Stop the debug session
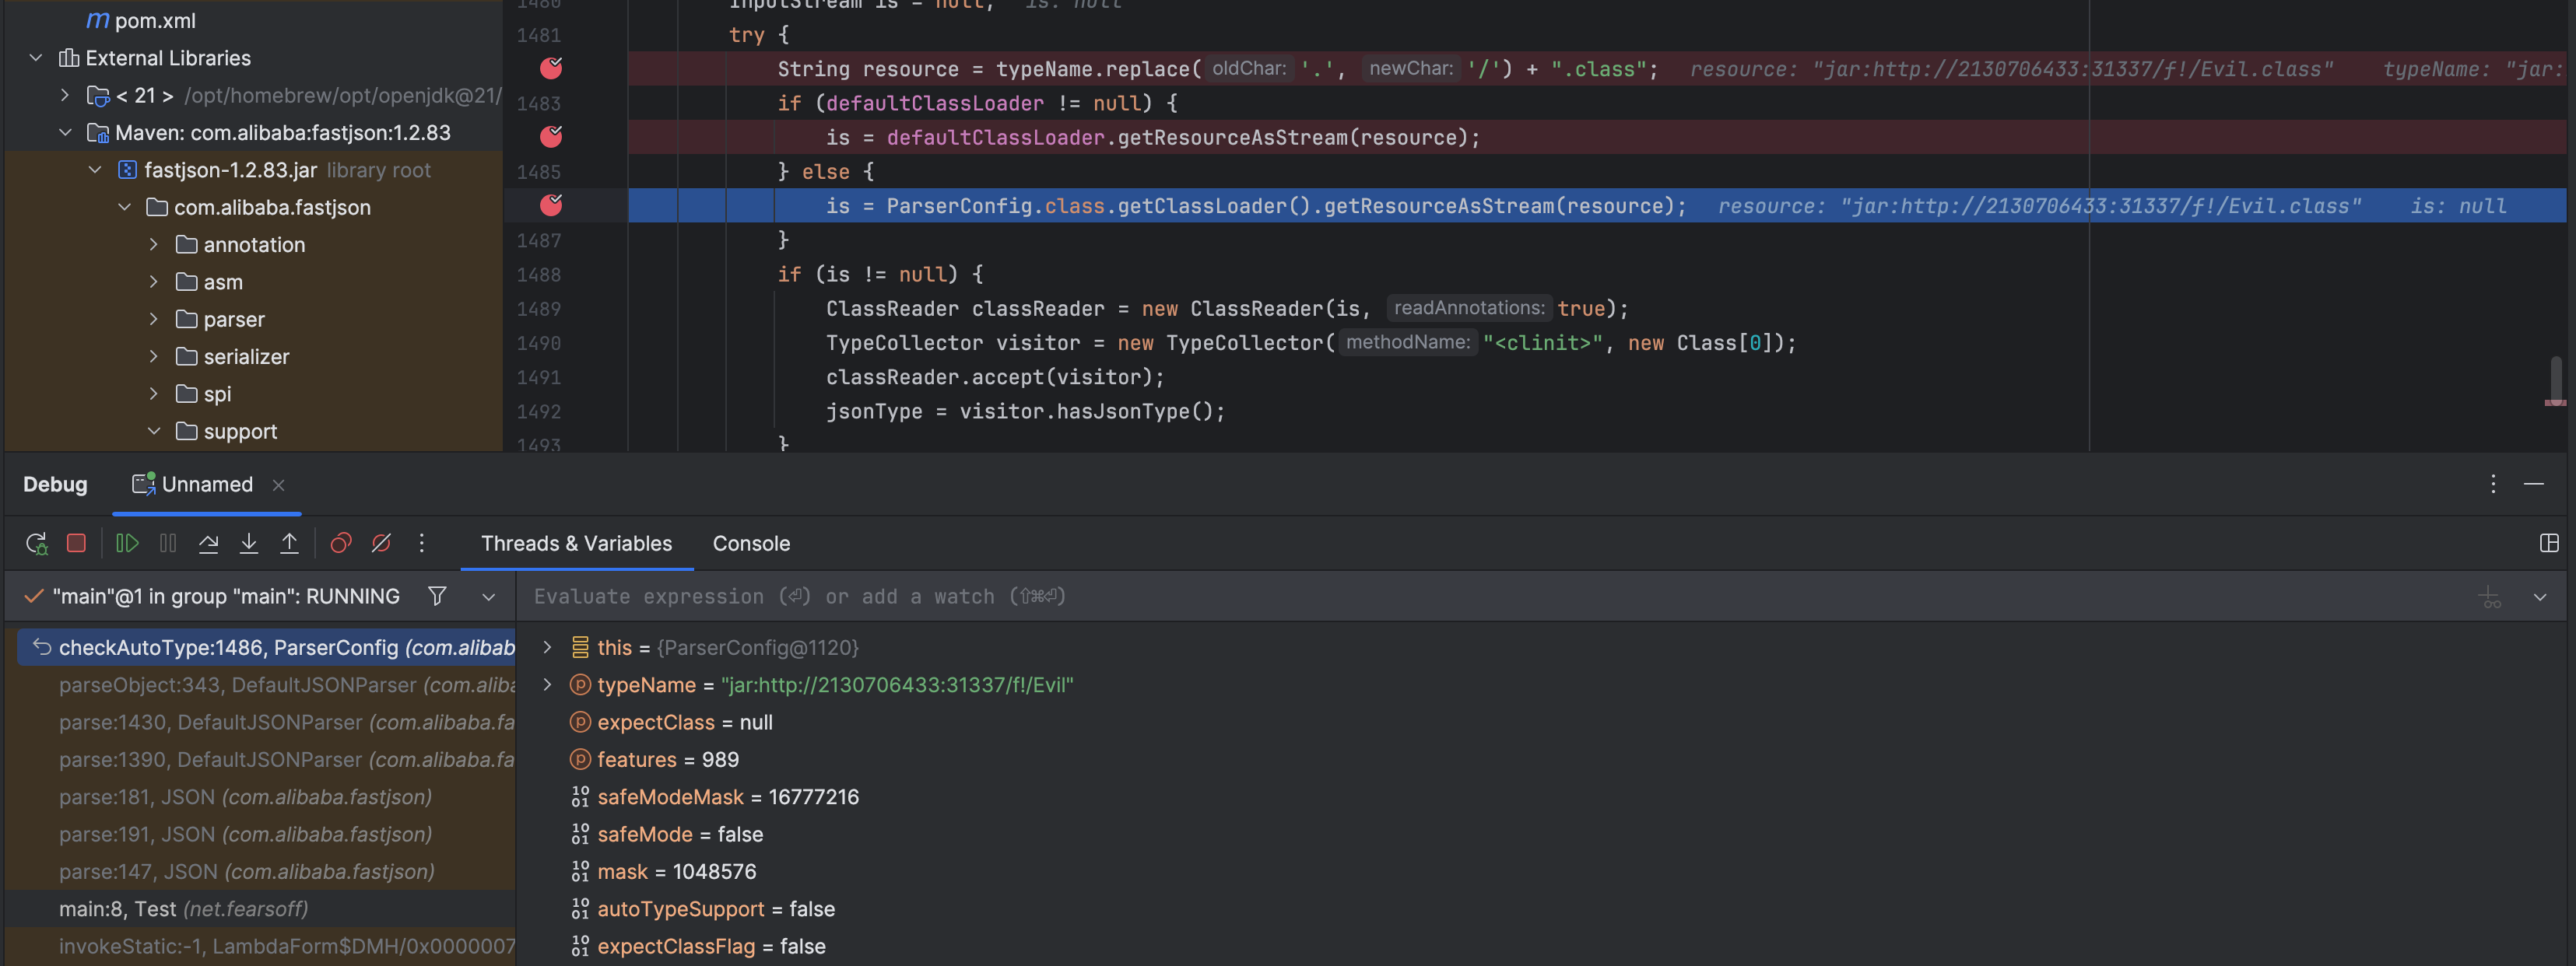The height and width of the screenshot is (966, 2576). [x=76, y=544]
